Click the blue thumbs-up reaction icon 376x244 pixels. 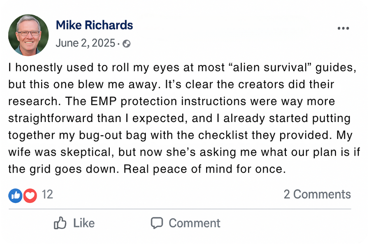(15, 195)
